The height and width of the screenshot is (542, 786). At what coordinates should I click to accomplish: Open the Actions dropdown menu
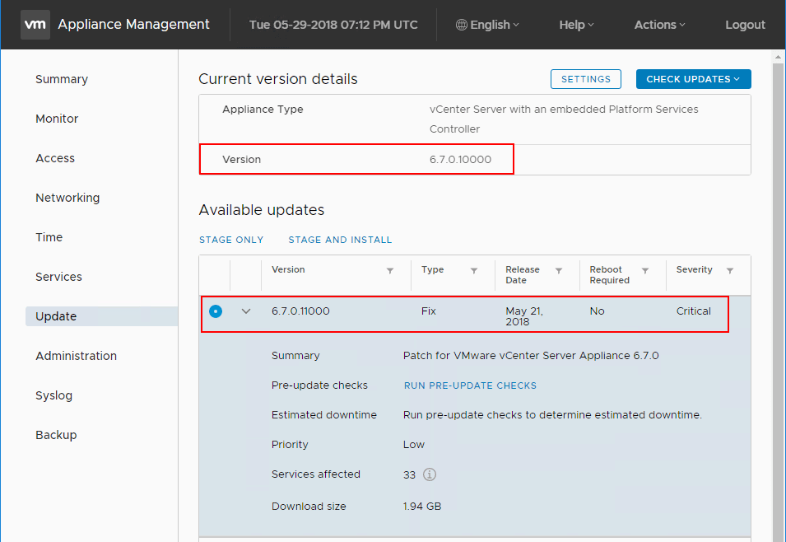659,25
